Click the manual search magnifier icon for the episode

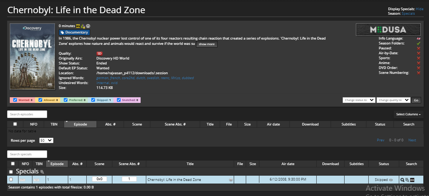click(402, 180)
